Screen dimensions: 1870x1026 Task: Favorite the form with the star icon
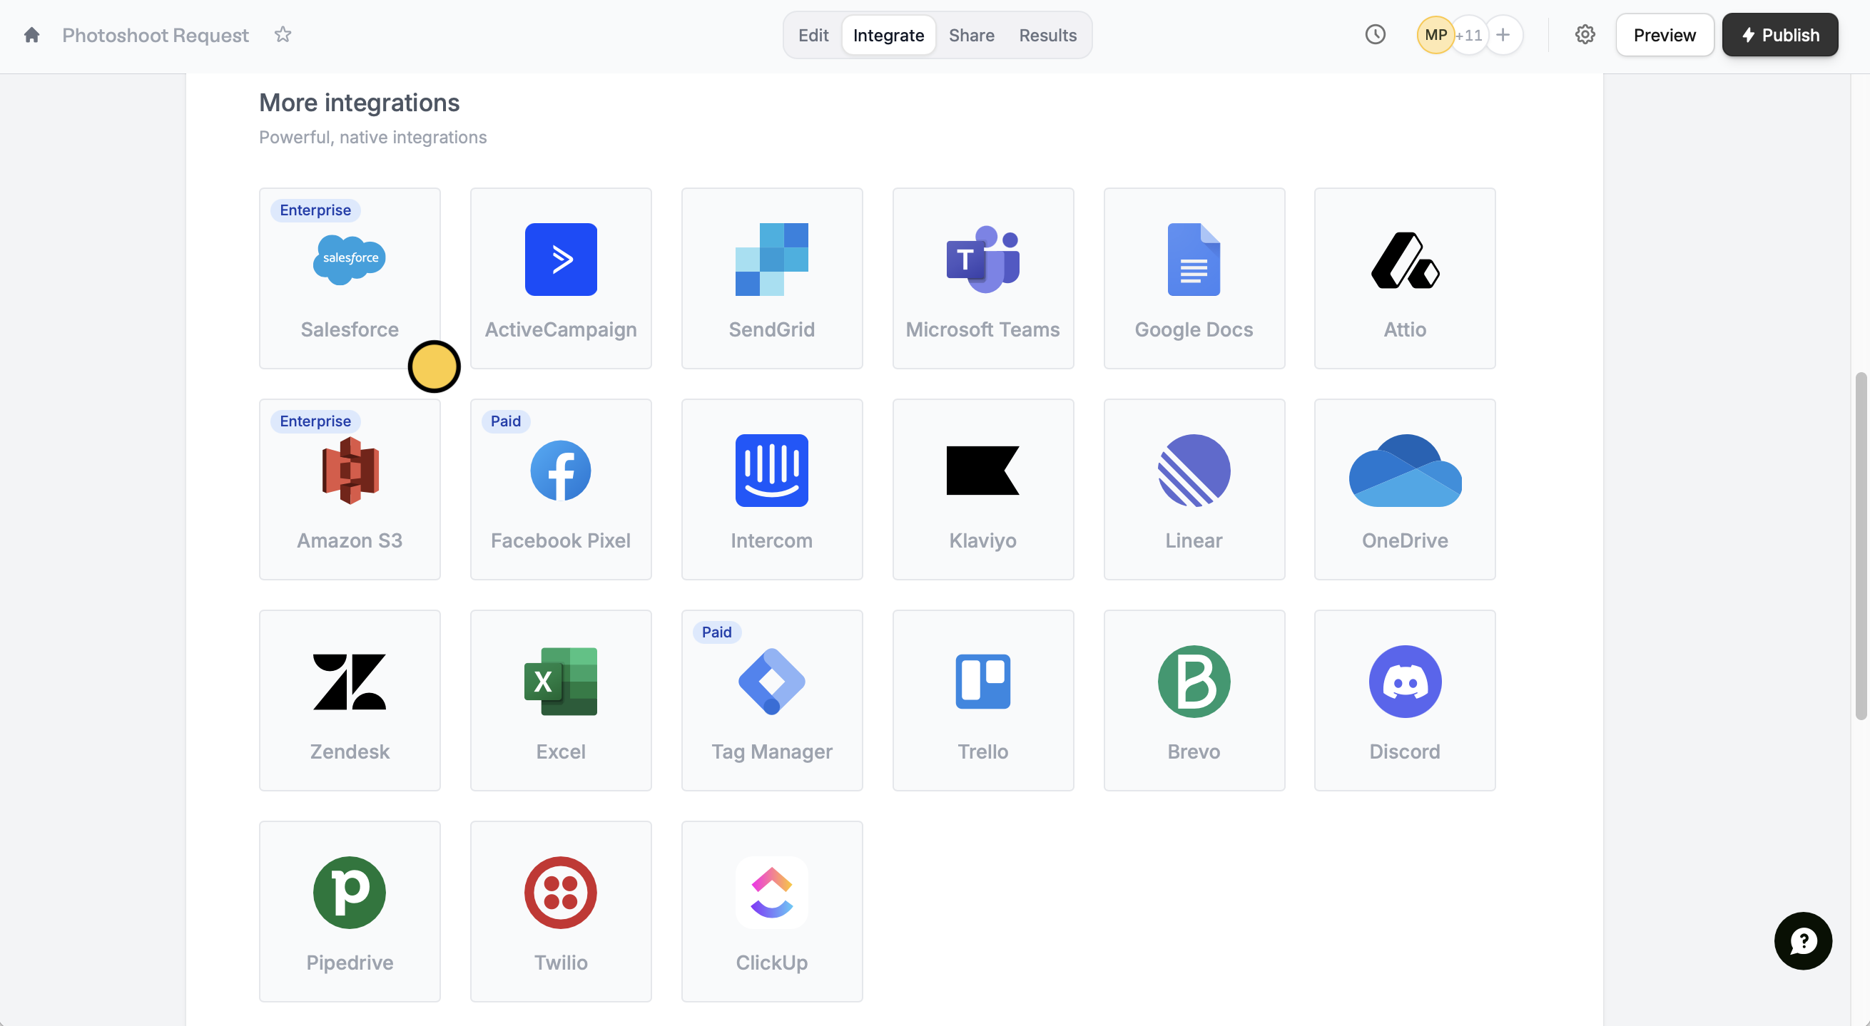283,35
